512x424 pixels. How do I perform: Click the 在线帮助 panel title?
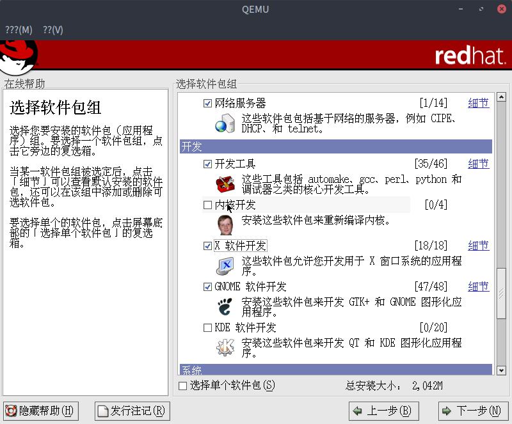pyautogui.click(x=24, y=84)
